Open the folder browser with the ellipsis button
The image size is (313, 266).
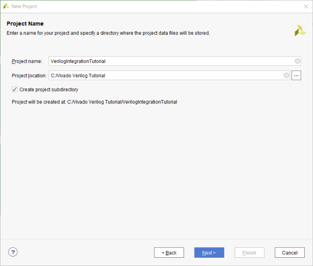pyautogui.click(x=296, y=75)
